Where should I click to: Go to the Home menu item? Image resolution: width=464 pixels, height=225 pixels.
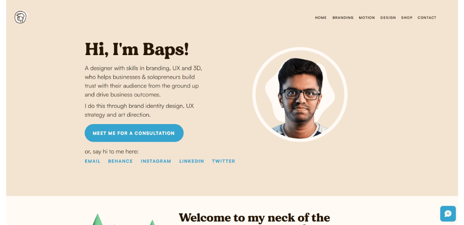pos(321,18)
